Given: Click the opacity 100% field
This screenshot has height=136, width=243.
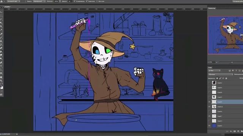Looking at the screenshot, I should [56, 1].
